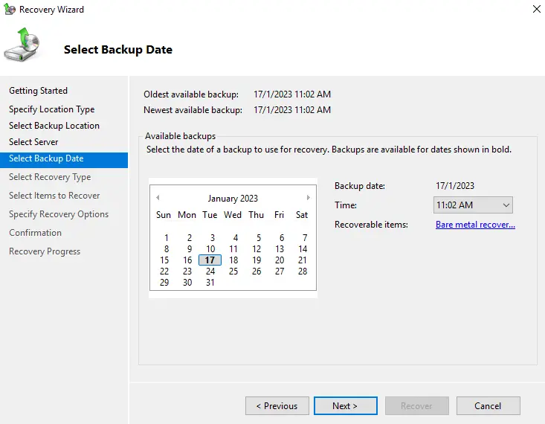Open the Time dropdown showing 11:02 AM
The height and width of the screenshot is (424, 545).
[x=473, y=205]
